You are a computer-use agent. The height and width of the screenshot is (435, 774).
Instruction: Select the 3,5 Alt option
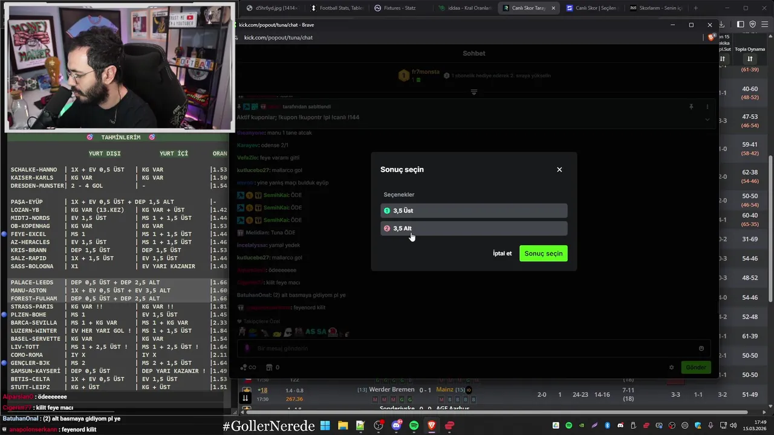[474, 228]
